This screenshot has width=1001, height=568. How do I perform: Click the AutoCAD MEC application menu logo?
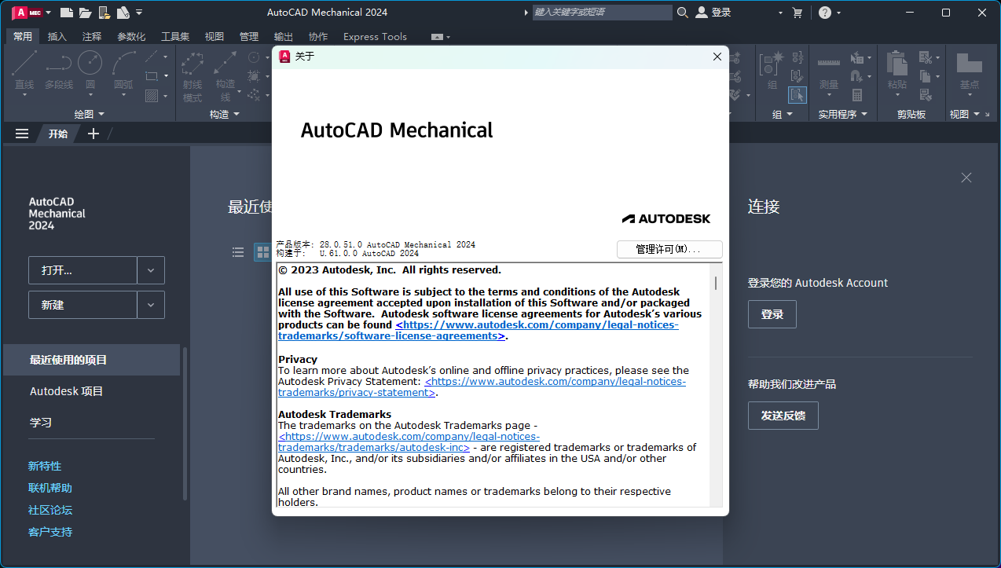point(27,13)
